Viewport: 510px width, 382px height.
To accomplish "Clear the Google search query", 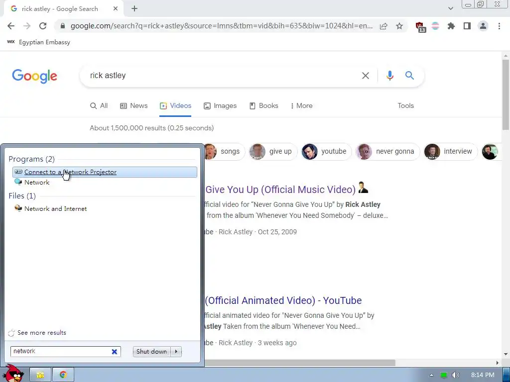I will pos(366,76).
